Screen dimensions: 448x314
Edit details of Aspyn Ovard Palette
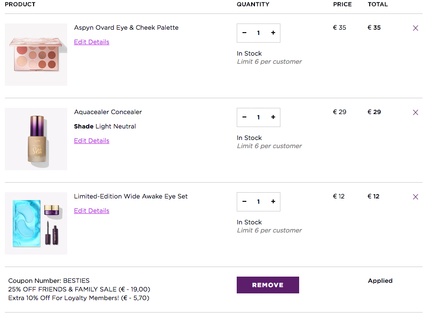pos(92,42)
